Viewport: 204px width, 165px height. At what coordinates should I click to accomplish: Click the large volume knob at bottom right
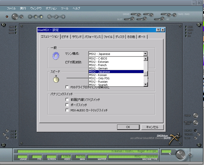[181, 155]
